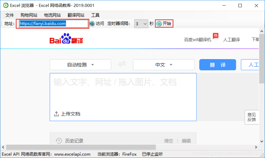Maximize the Excel 浏览器 window
The height and width of the screenshot is (158, 265).
coord(240,6)
